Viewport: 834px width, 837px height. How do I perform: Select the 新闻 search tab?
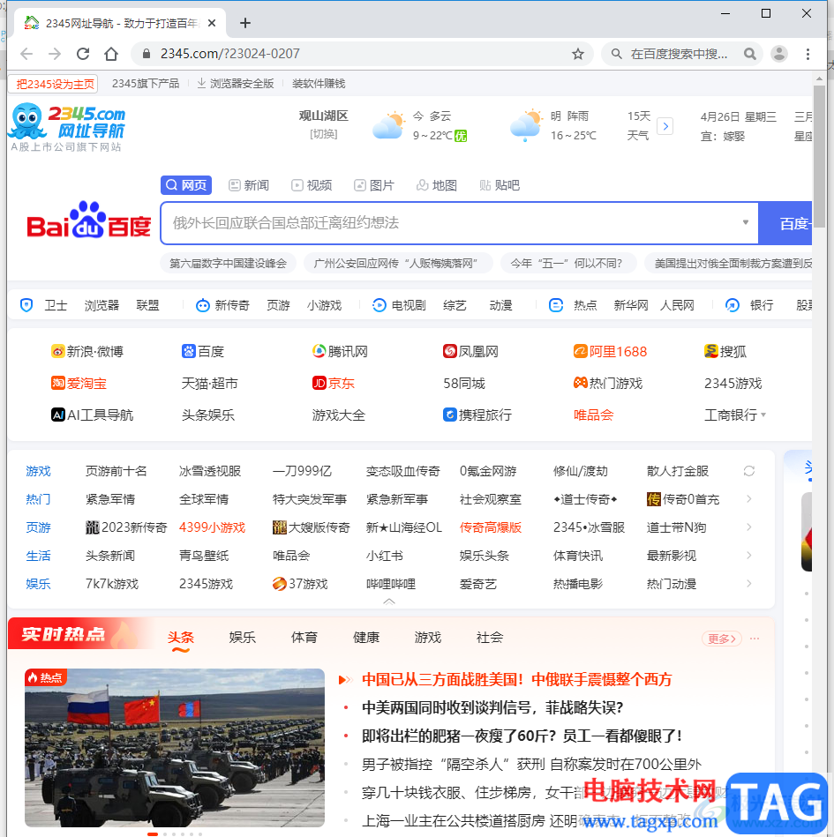click(x=249, y=184)
